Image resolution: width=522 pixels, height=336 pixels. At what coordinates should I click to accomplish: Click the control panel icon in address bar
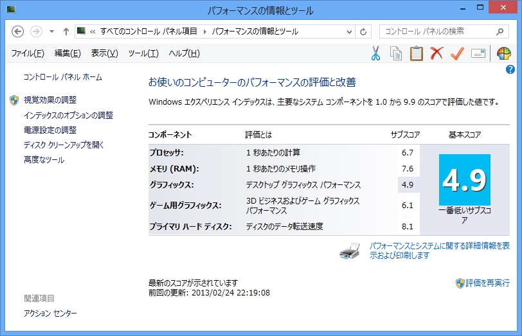coord(81,31)
